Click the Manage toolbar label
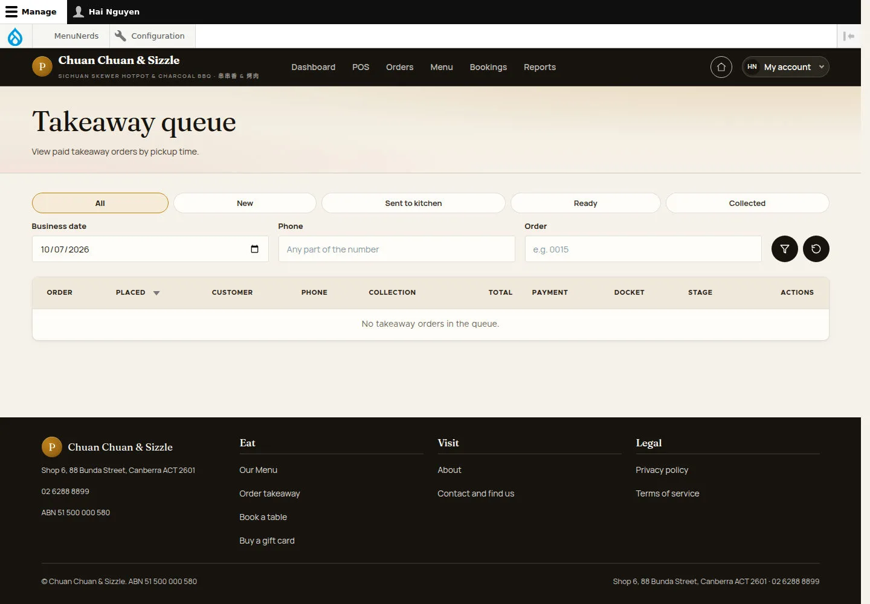This screenshot has height=604, width=870. pos(39,11)
